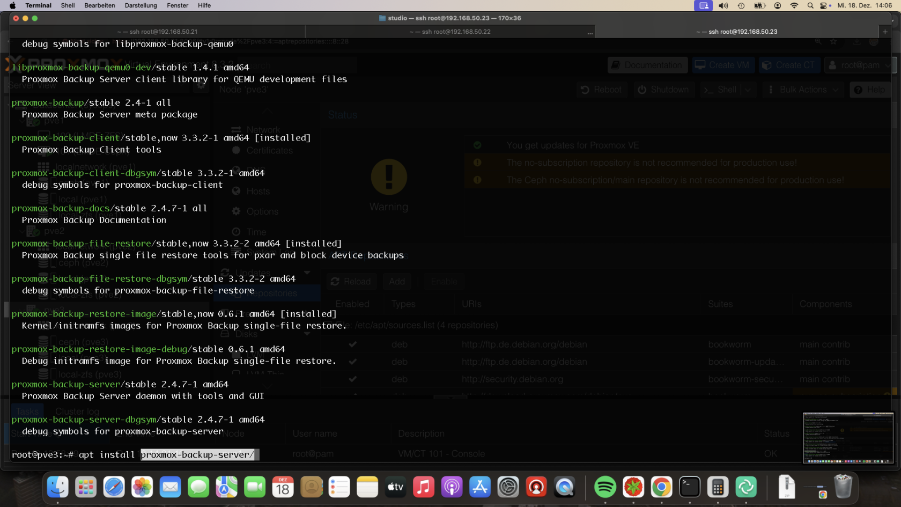Open the Shell menu
Viewport: 901px width, 507px height.
tap(68, 5)
